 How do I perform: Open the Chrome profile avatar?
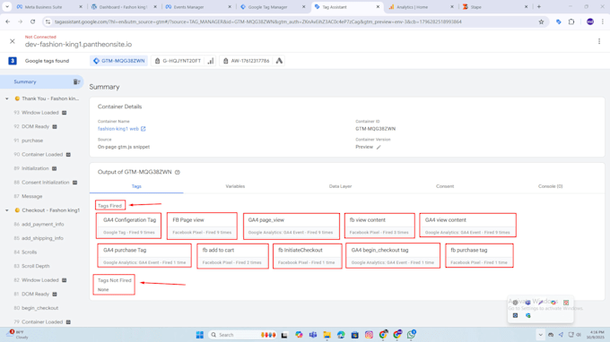pos(590,21)
